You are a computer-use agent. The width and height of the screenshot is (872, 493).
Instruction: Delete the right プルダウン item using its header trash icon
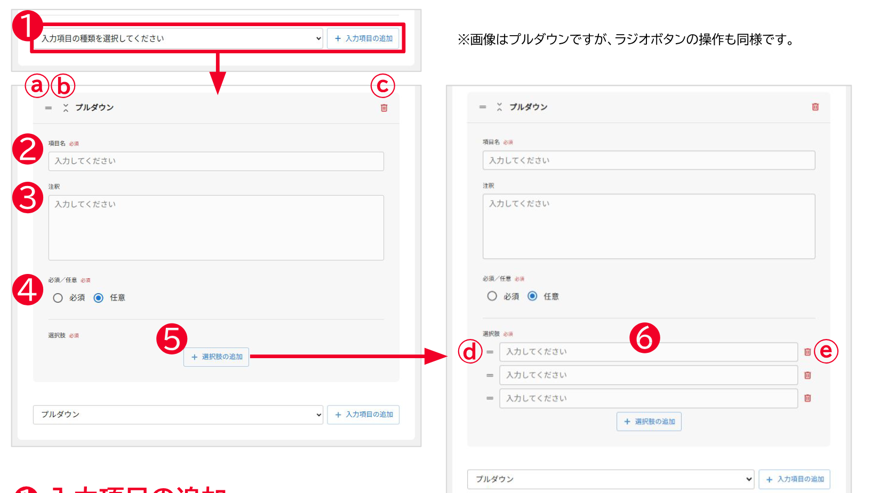[x=815, y=107]
